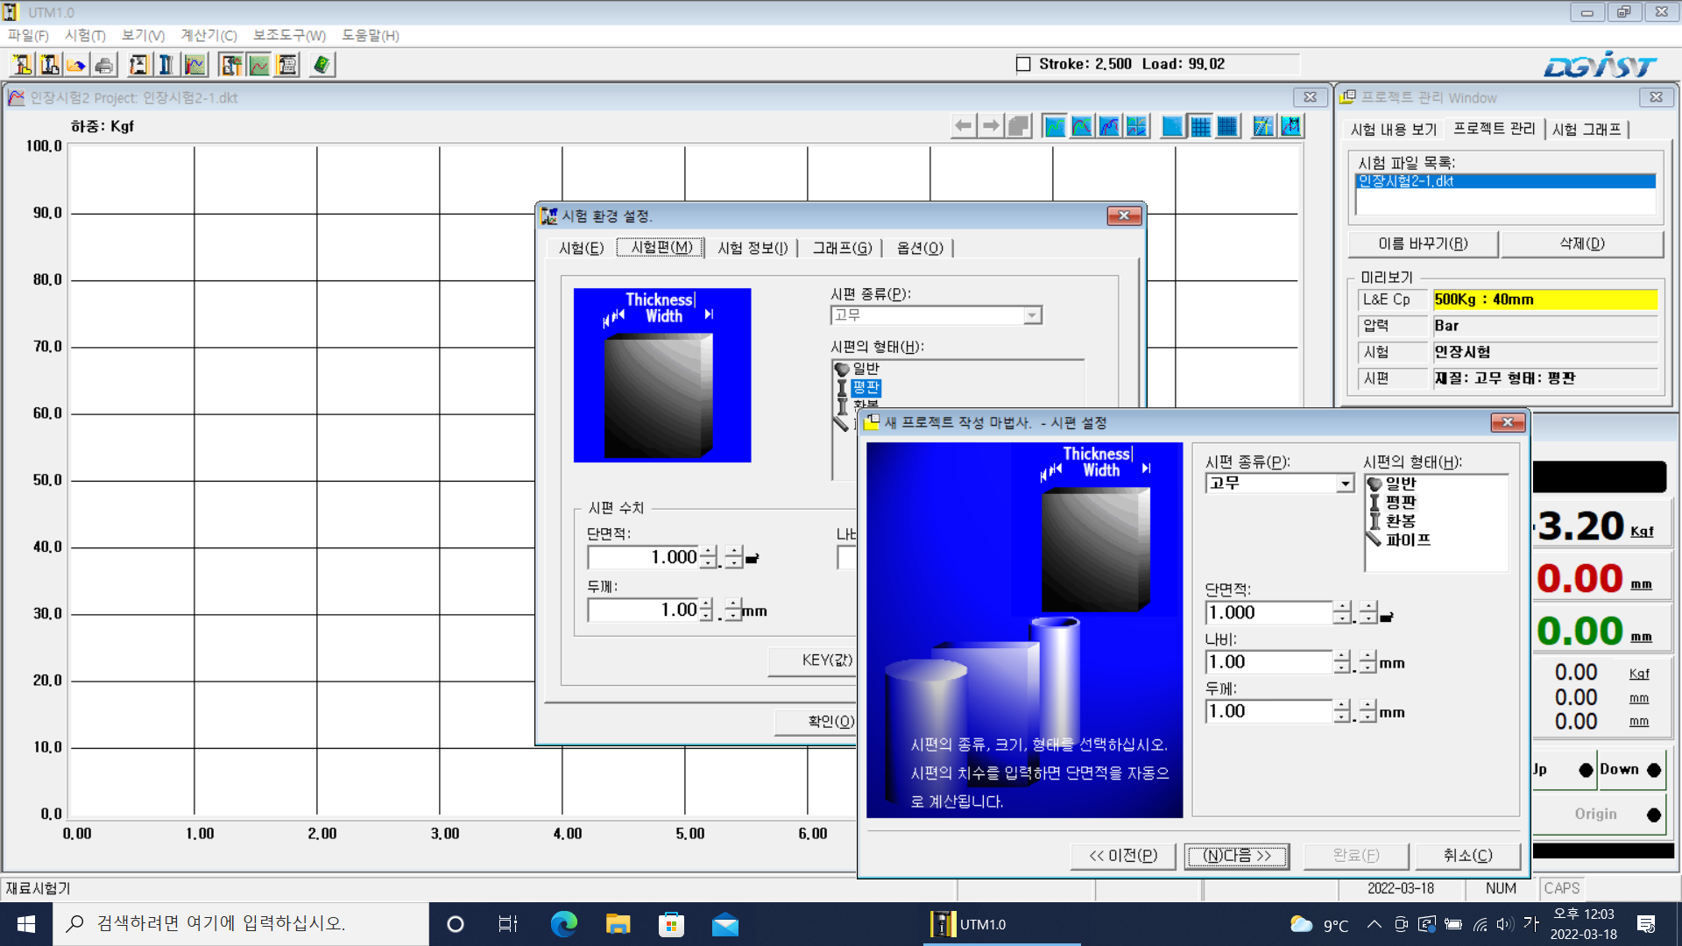Click the graph save disk icon
1682x946 pixels.
[x=1290, y=126]
